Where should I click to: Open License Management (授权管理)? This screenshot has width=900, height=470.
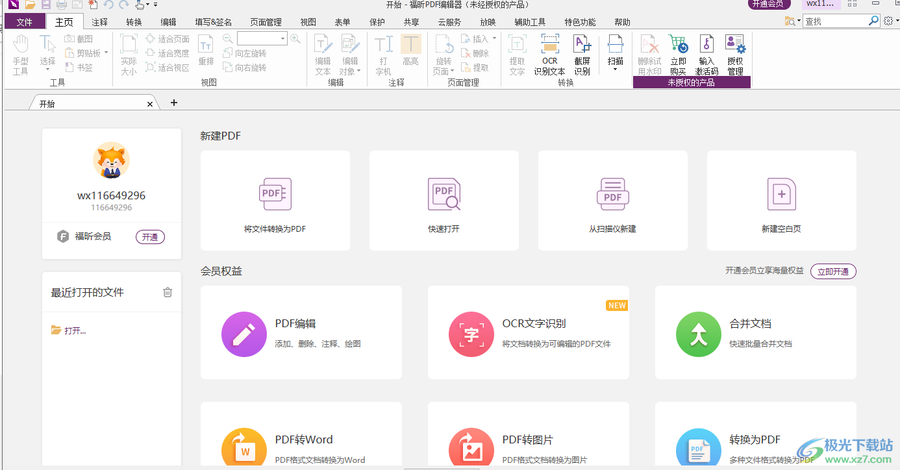[735, 55]
